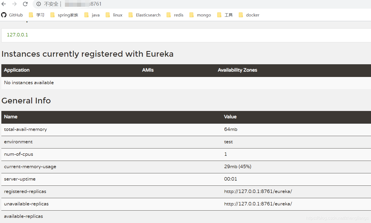
Task: Click the No instances available row
Action: click(186, 83)
